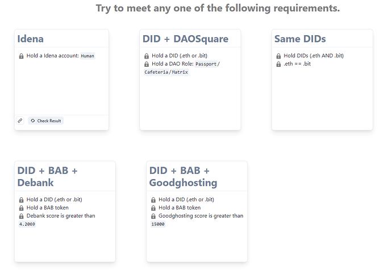Open the Idena card title
Screen dimensions: 392x272
pos(31,39)
